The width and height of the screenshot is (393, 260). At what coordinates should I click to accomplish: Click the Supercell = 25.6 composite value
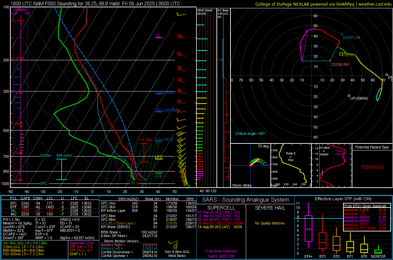pos(82,243)
